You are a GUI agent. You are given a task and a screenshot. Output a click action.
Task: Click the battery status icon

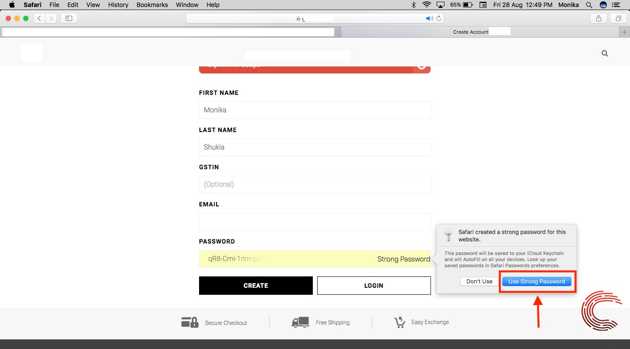coord(468,5)
